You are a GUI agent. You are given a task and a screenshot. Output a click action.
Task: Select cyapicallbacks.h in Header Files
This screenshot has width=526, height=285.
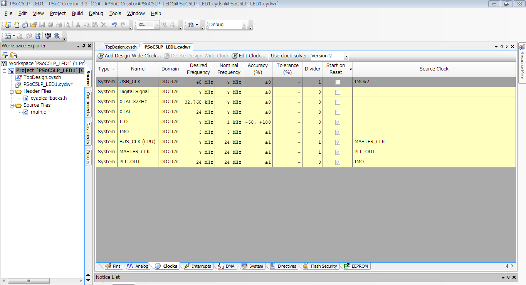click(x=49, y=98)
